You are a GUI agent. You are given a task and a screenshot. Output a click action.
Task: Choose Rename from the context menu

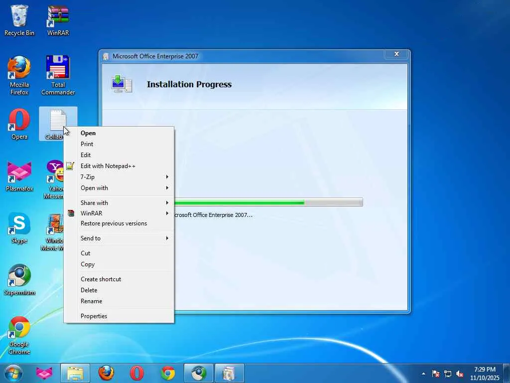pos(119,301)
